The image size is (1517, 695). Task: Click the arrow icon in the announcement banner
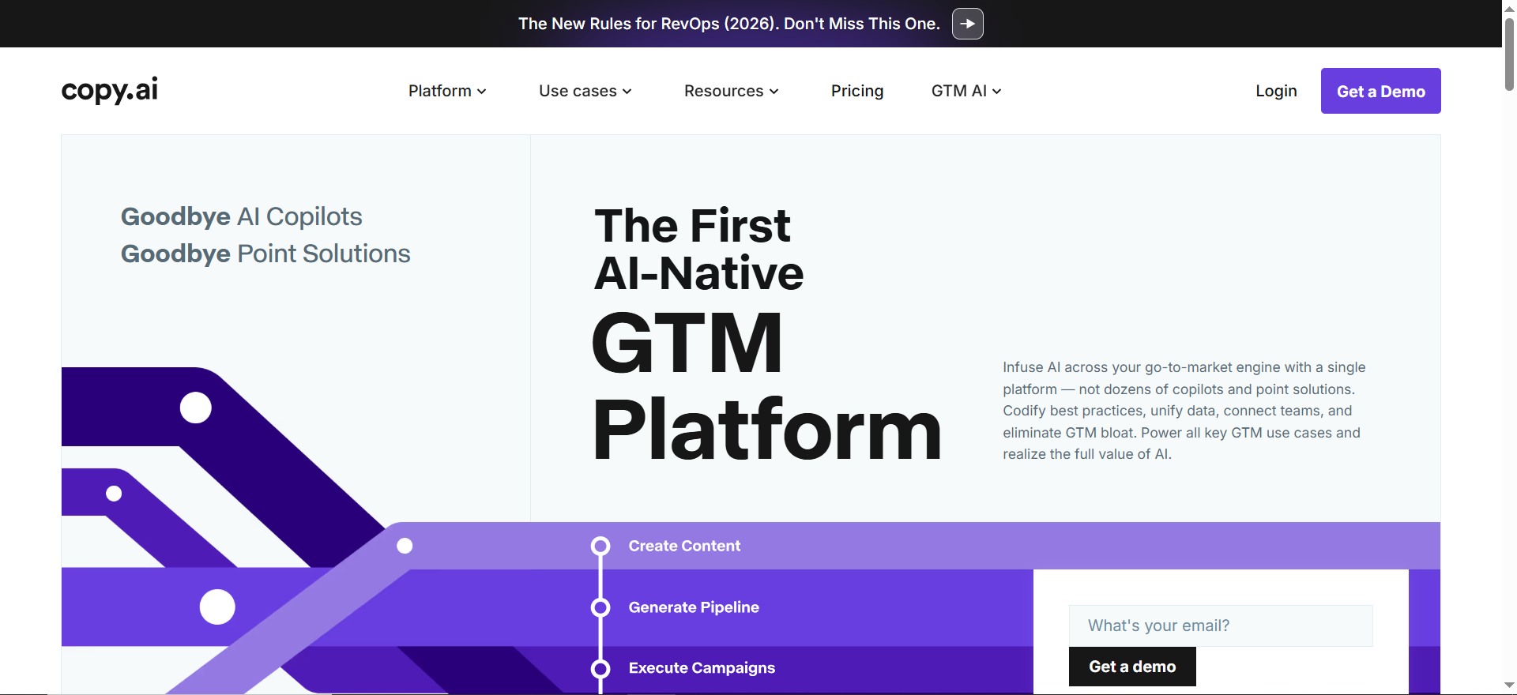coord(967,24)
